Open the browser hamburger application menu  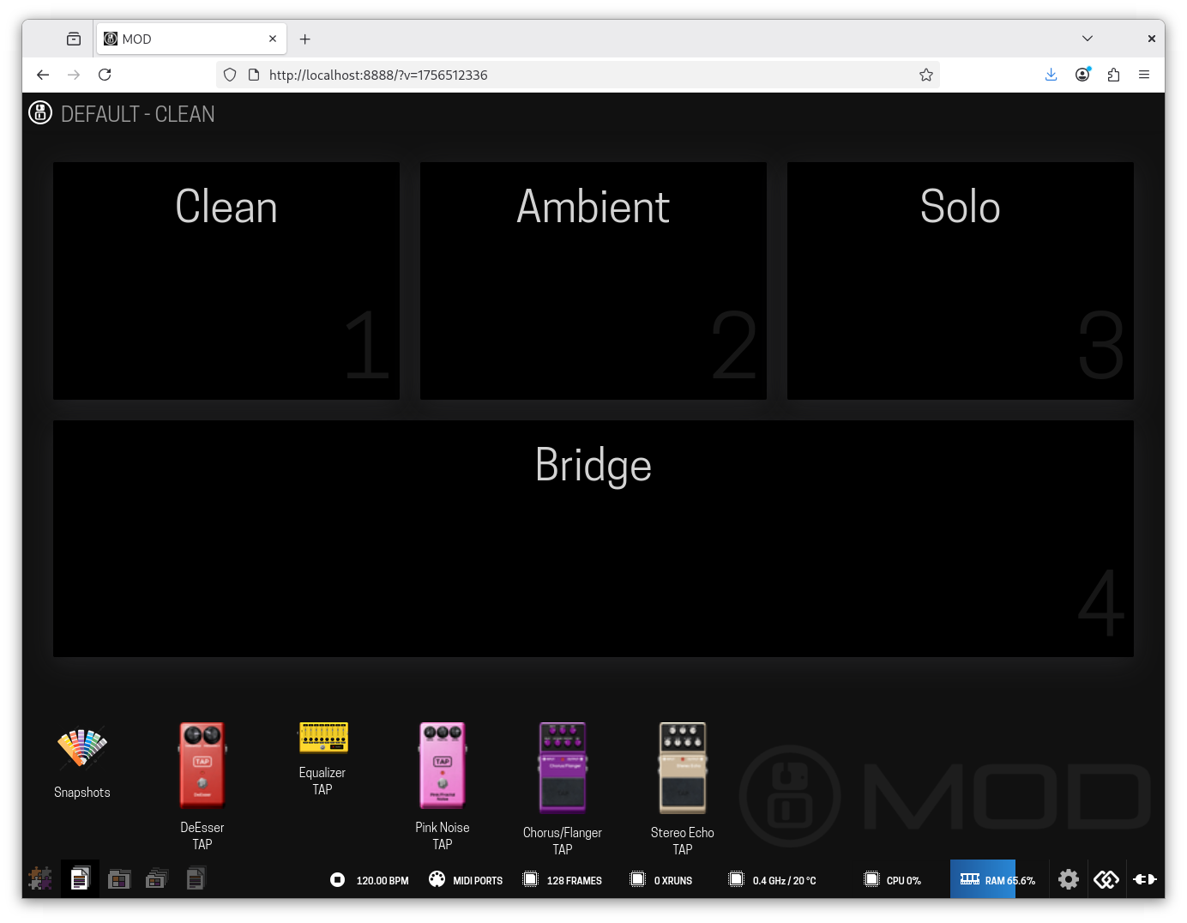pos(1144,75)
